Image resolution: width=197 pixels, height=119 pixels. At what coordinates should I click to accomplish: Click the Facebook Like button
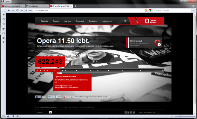click(x=38, y=97)
